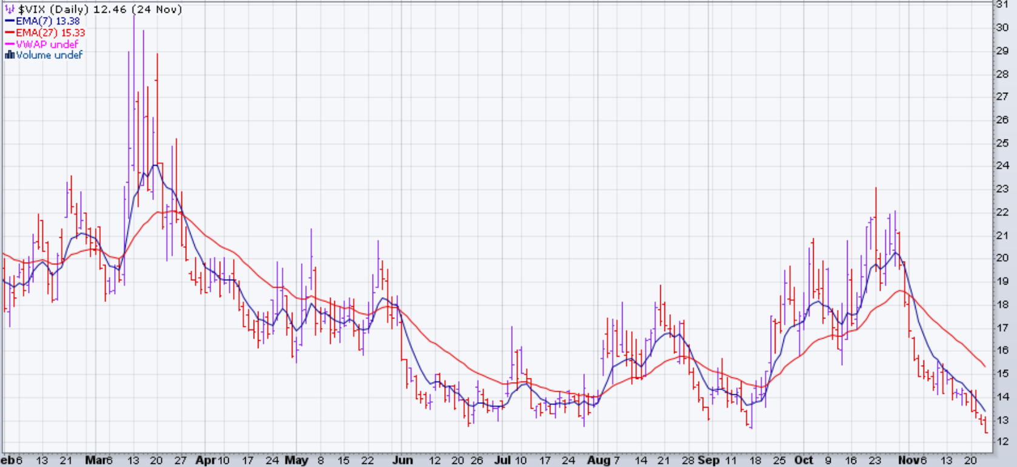Click the top of the tallest March price spike

point(134,16)
